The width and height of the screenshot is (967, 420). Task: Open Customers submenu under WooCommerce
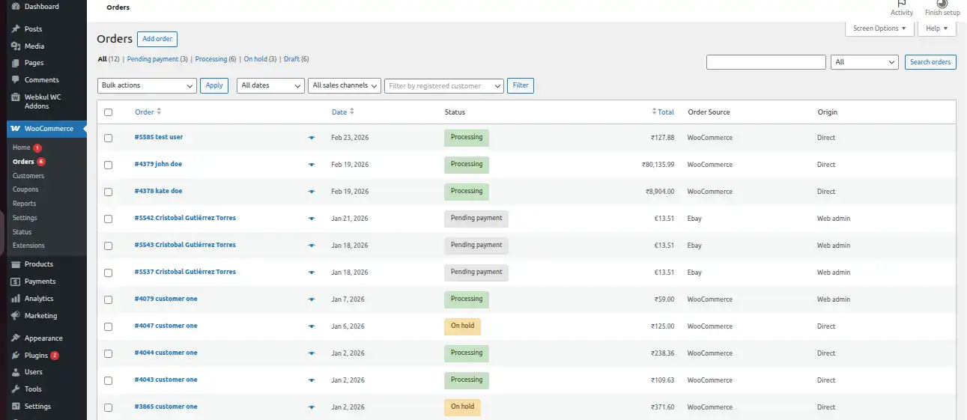(28, 176)
